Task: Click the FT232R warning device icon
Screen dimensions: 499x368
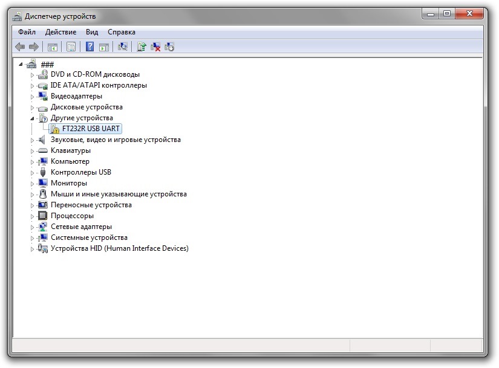Action: click(x=54, y=129)
